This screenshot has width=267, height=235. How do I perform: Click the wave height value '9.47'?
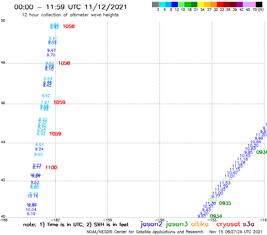click(x=52, y=50)
